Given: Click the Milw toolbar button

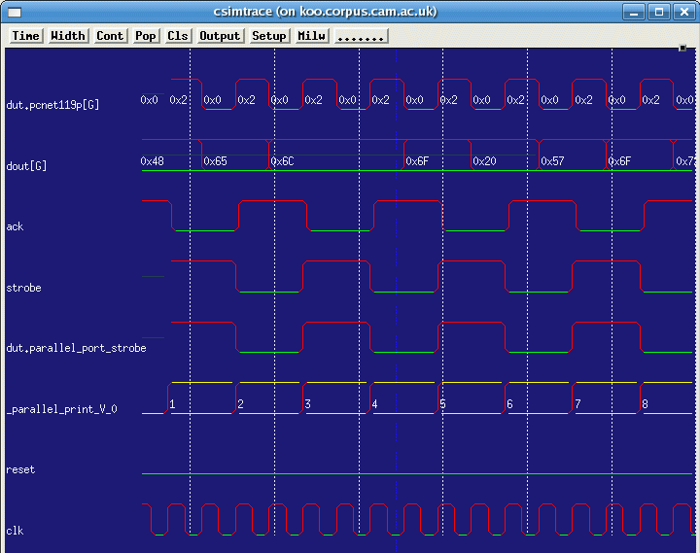Looking at the screenshot, I should 311,36.
